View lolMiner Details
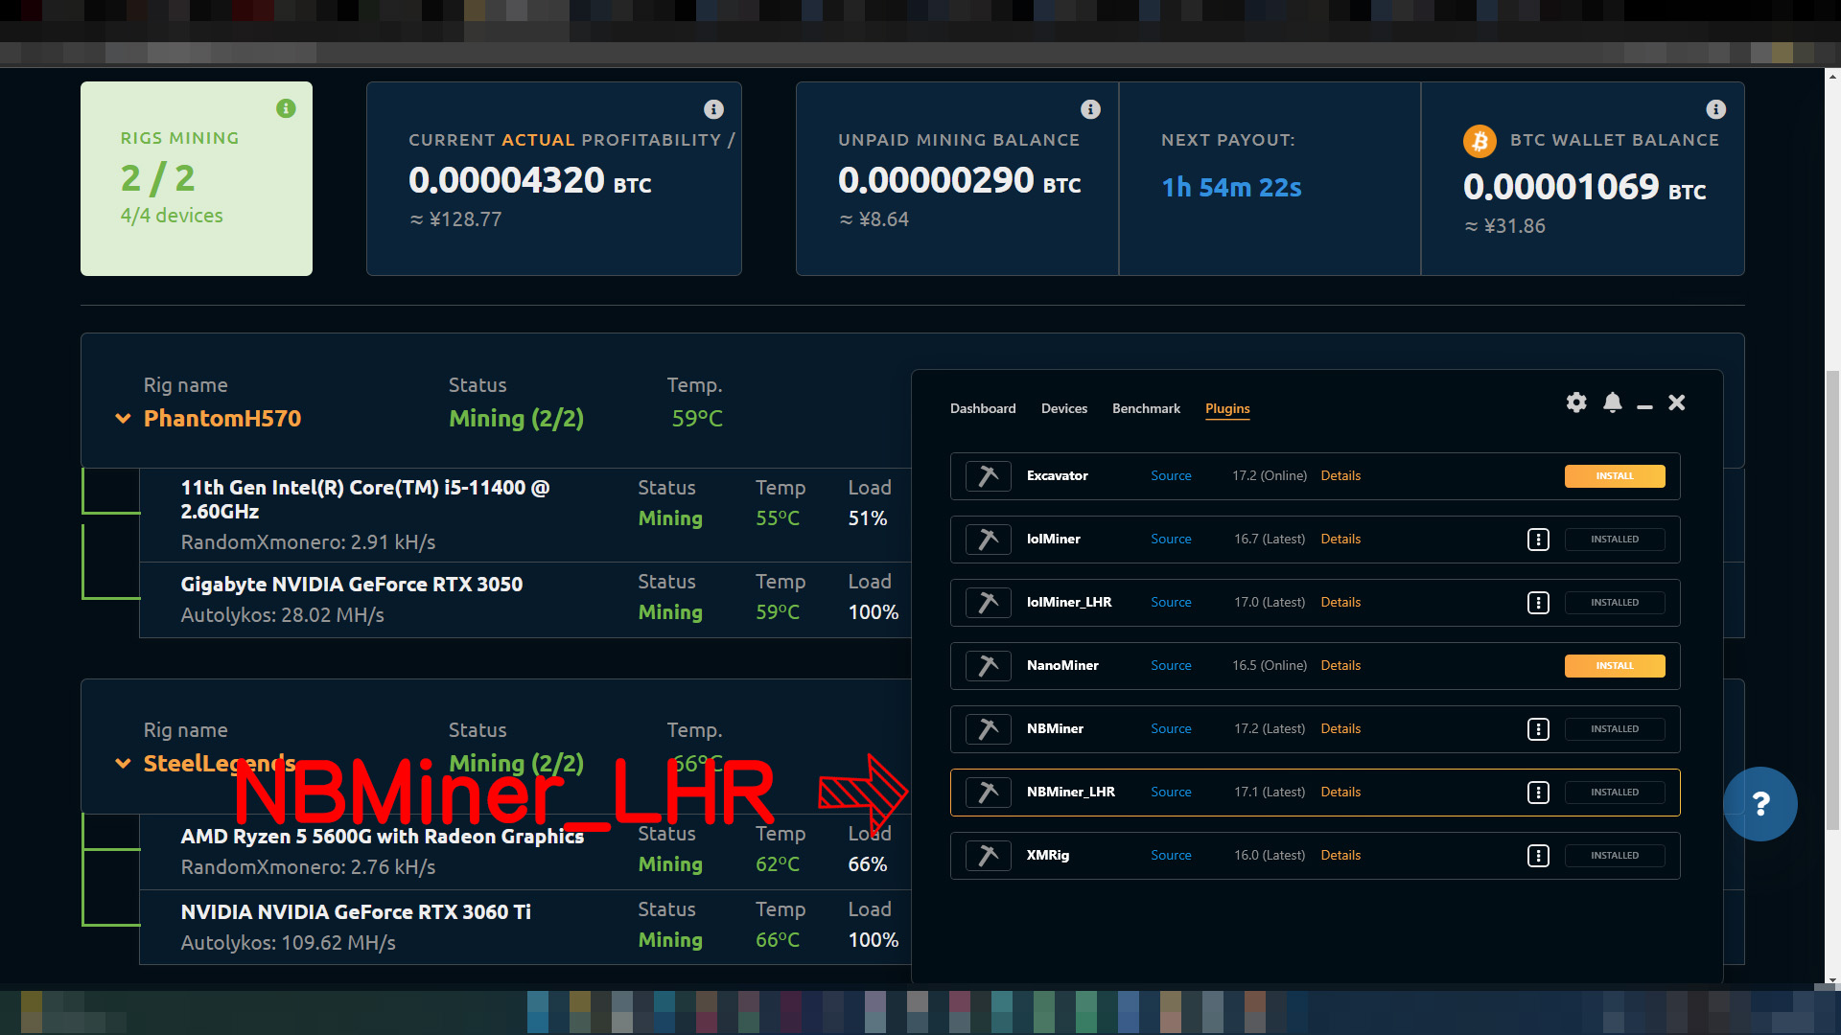The image size is (1841, 1035). (1340, 540)
